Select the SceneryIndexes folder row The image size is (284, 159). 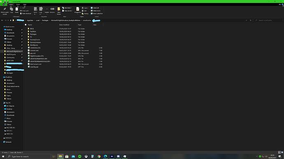(x=65, y=42)
